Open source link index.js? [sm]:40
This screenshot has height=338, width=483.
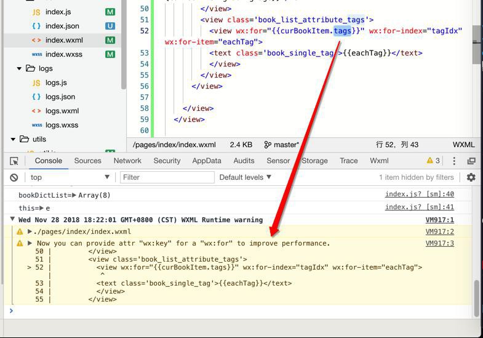tap(420, 194)
